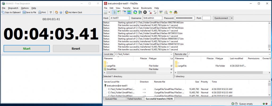This screenshot has height=106, width=272.
Task: Copy stopwatch results to Clipboard
Action: point(11,12)
